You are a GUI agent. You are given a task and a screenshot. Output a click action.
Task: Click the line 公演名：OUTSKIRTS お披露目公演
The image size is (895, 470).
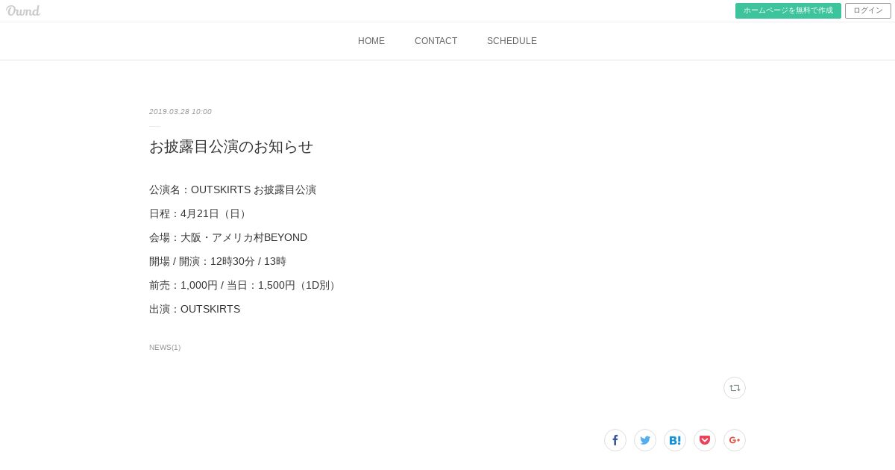click(233, 189)
